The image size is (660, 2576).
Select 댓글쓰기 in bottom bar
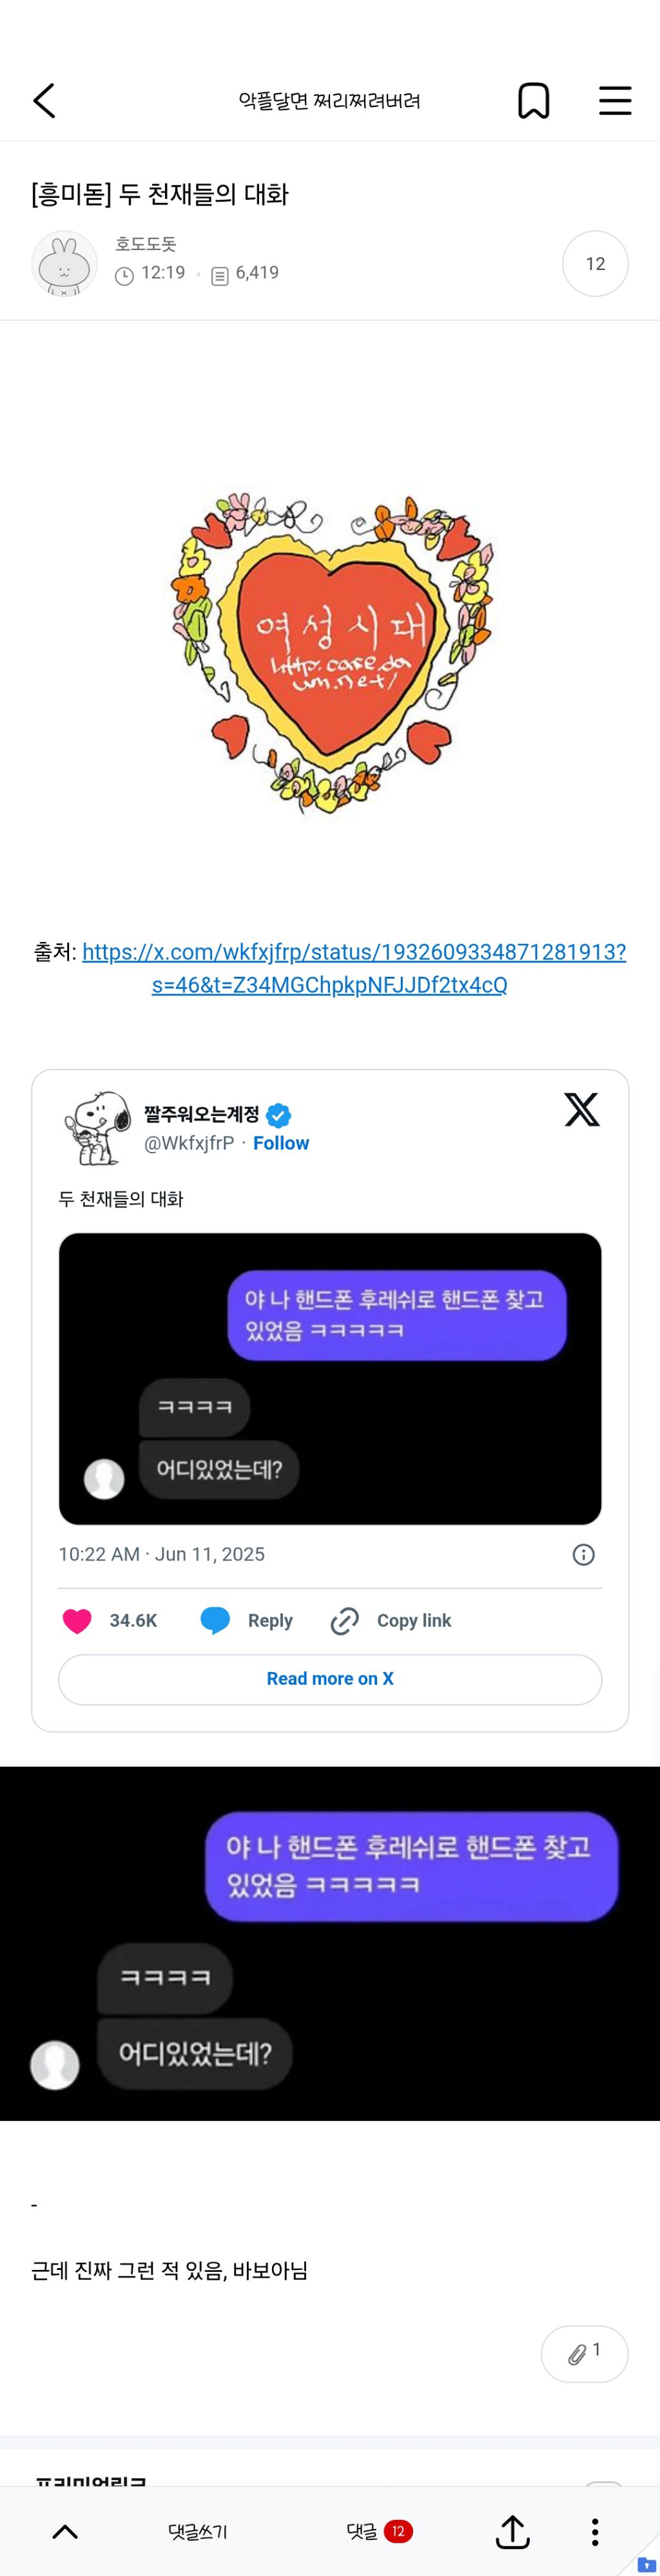[x=198, y=2531]
